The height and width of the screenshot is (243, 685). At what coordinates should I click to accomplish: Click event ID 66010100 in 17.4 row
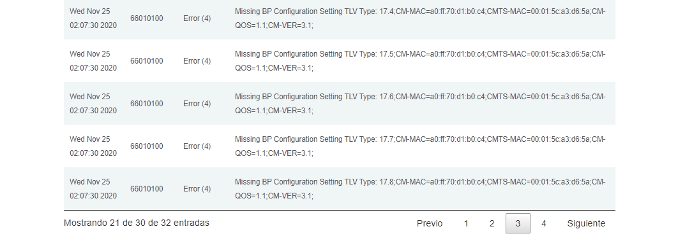click(x=147, y=18)
